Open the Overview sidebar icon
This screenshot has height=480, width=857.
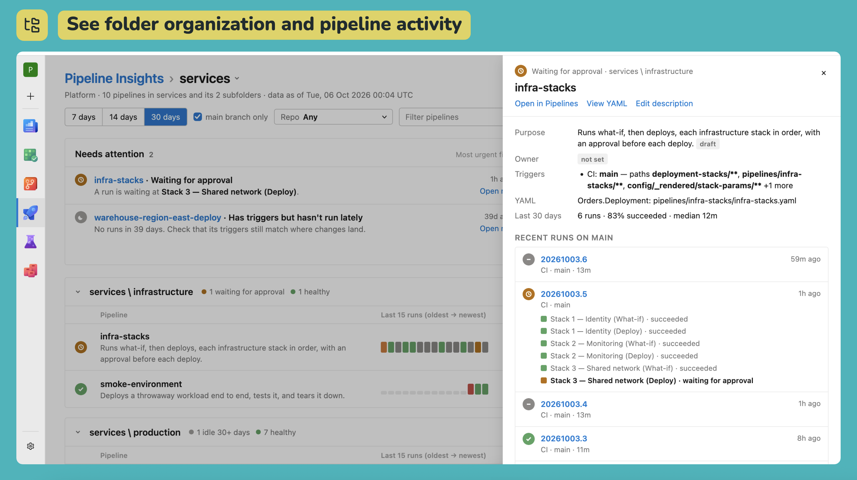[30, 126]
